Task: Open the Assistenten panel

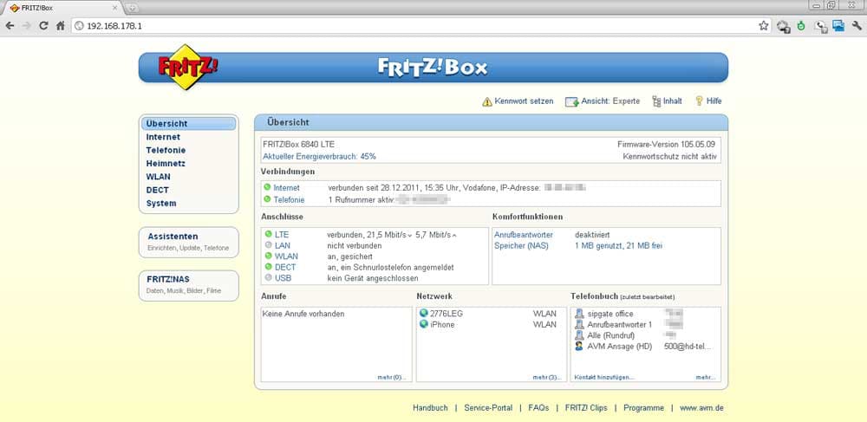Action: coord(188,242)
